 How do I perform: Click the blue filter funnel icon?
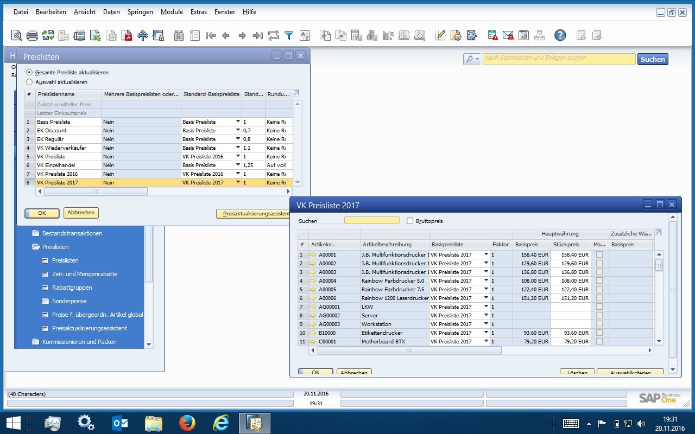click(289, 36)
